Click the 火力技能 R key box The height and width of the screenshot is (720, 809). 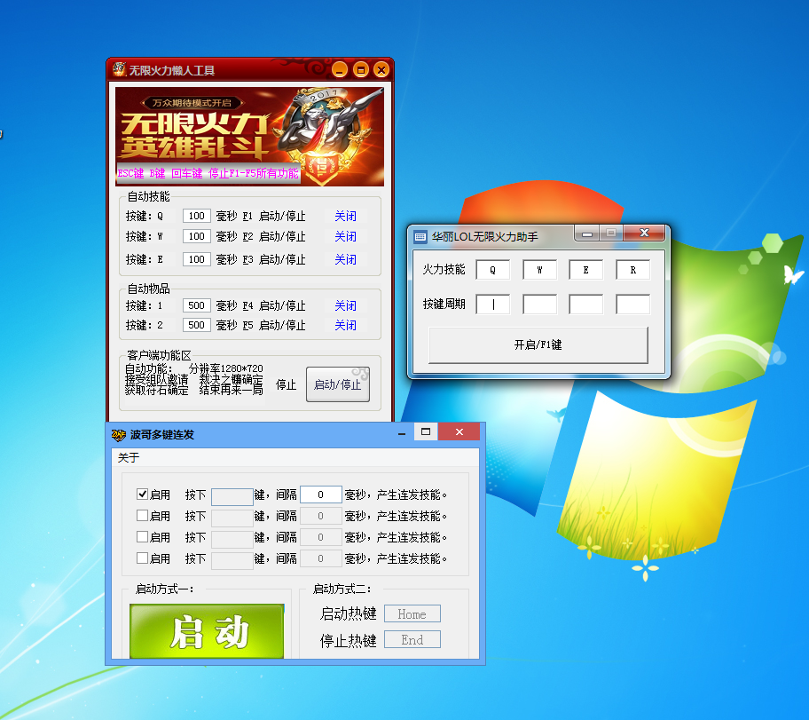pyautogui.click(x=633, y=270)
